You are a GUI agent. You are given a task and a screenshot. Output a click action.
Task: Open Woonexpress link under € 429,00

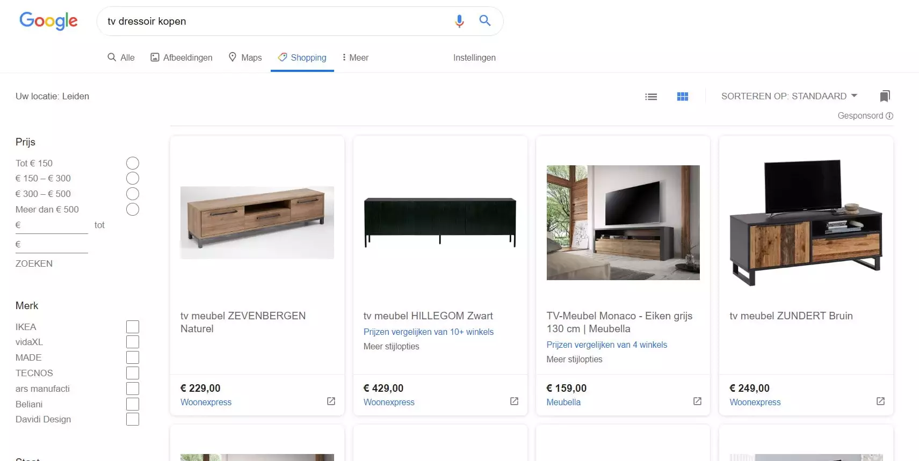tap(389, 402)
